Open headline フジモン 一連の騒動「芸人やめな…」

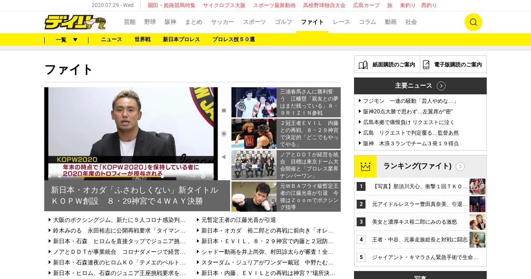410,101
